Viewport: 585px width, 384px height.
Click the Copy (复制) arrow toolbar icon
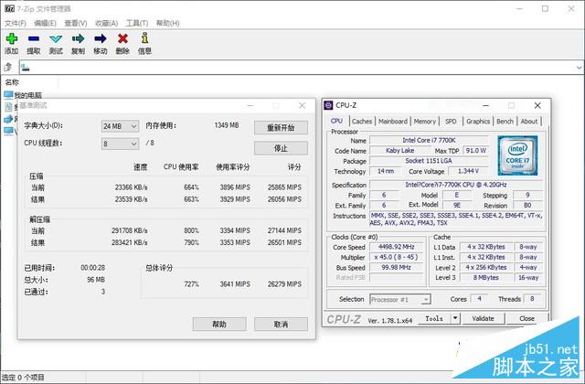tap(78, 38)
